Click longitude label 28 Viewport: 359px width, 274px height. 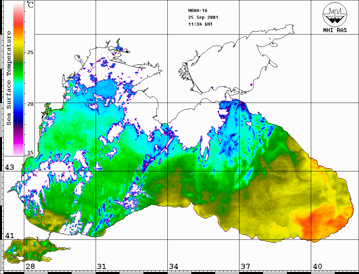[x=30, y=266]
